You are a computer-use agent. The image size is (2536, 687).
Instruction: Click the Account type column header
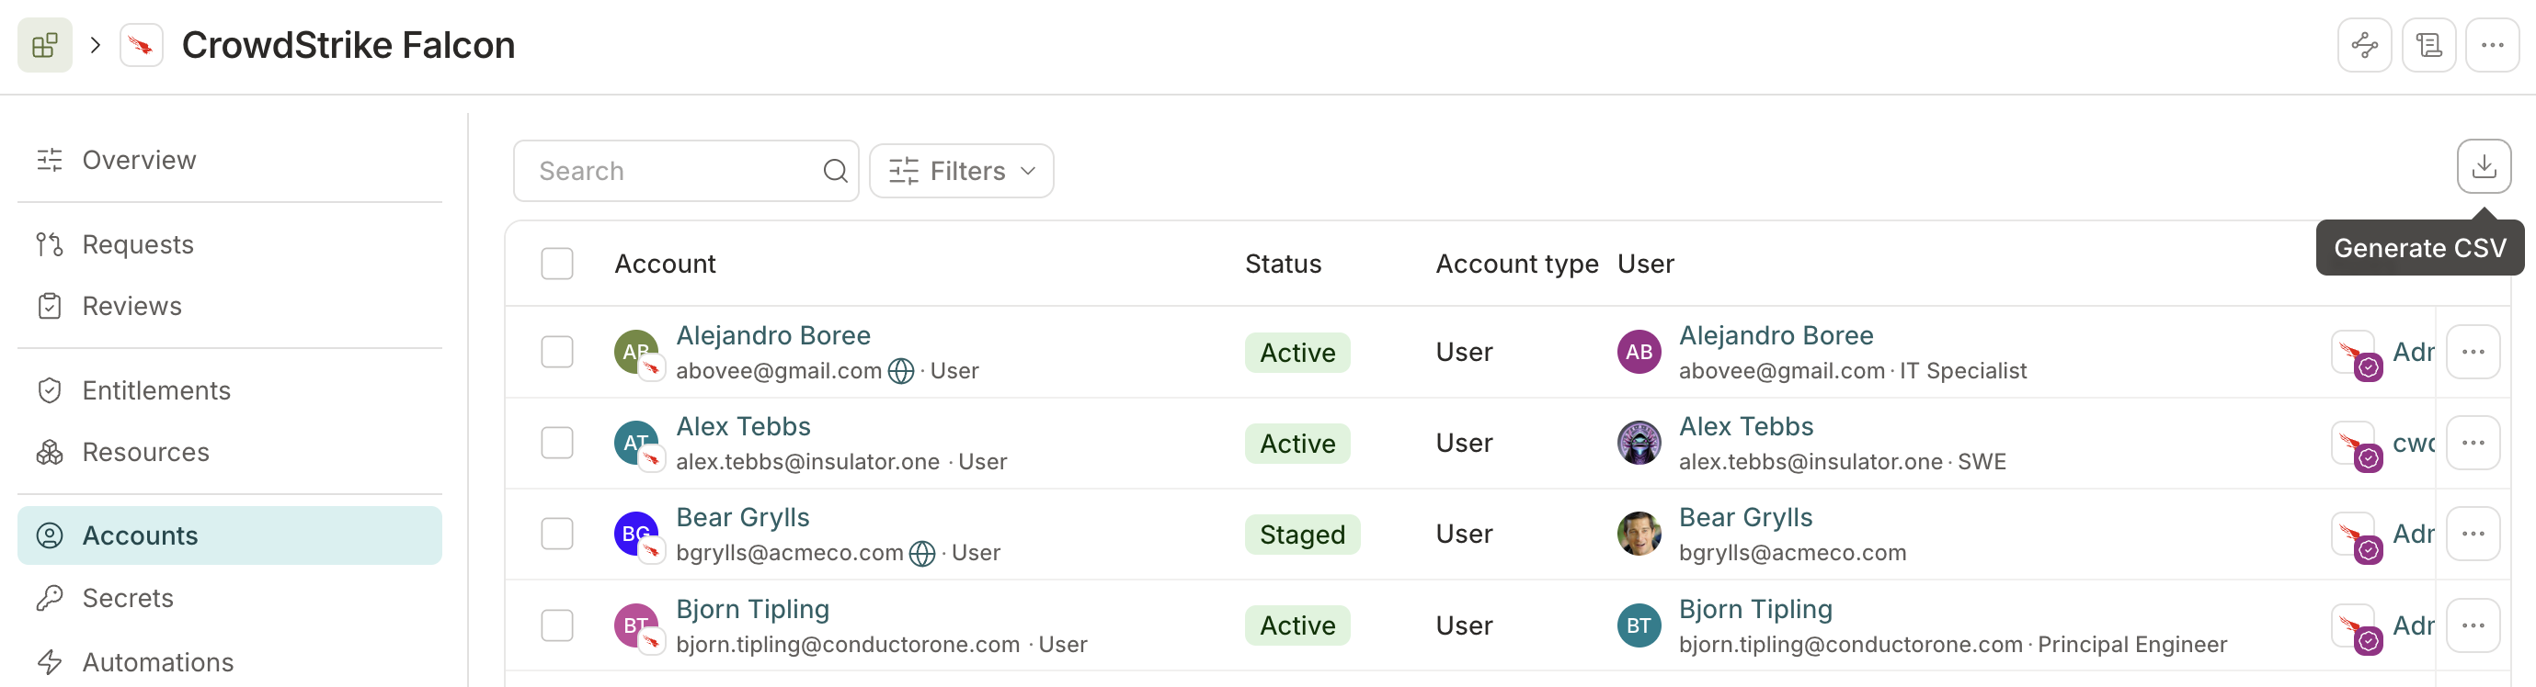click(x=1516, y=264)
